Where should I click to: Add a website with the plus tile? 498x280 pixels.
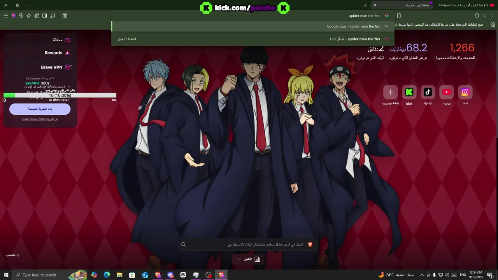(x=391, y=92)
